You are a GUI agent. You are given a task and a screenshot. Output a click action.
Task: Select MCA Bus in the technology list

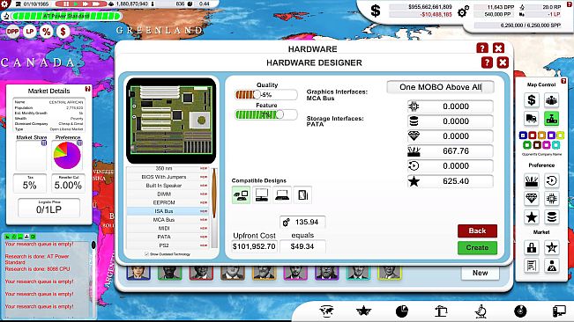[x=168, y=220]
